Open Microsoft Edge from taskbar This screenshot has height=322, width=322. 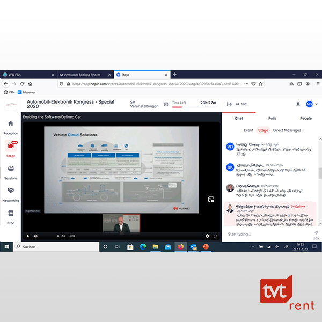(x=143, y=247)
